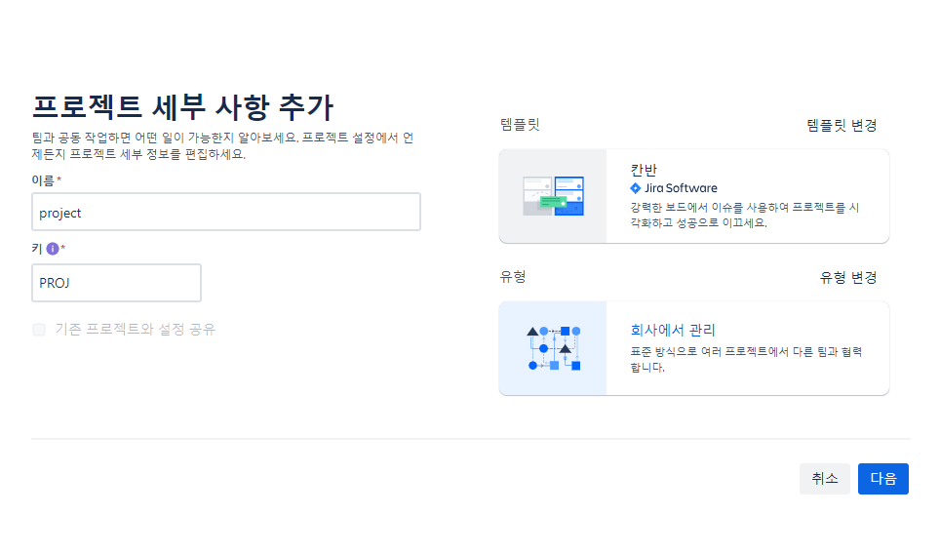Focus the 이름 field containing project
The height and width of the screenshot is (554, 940).
[x=226, y=212]
